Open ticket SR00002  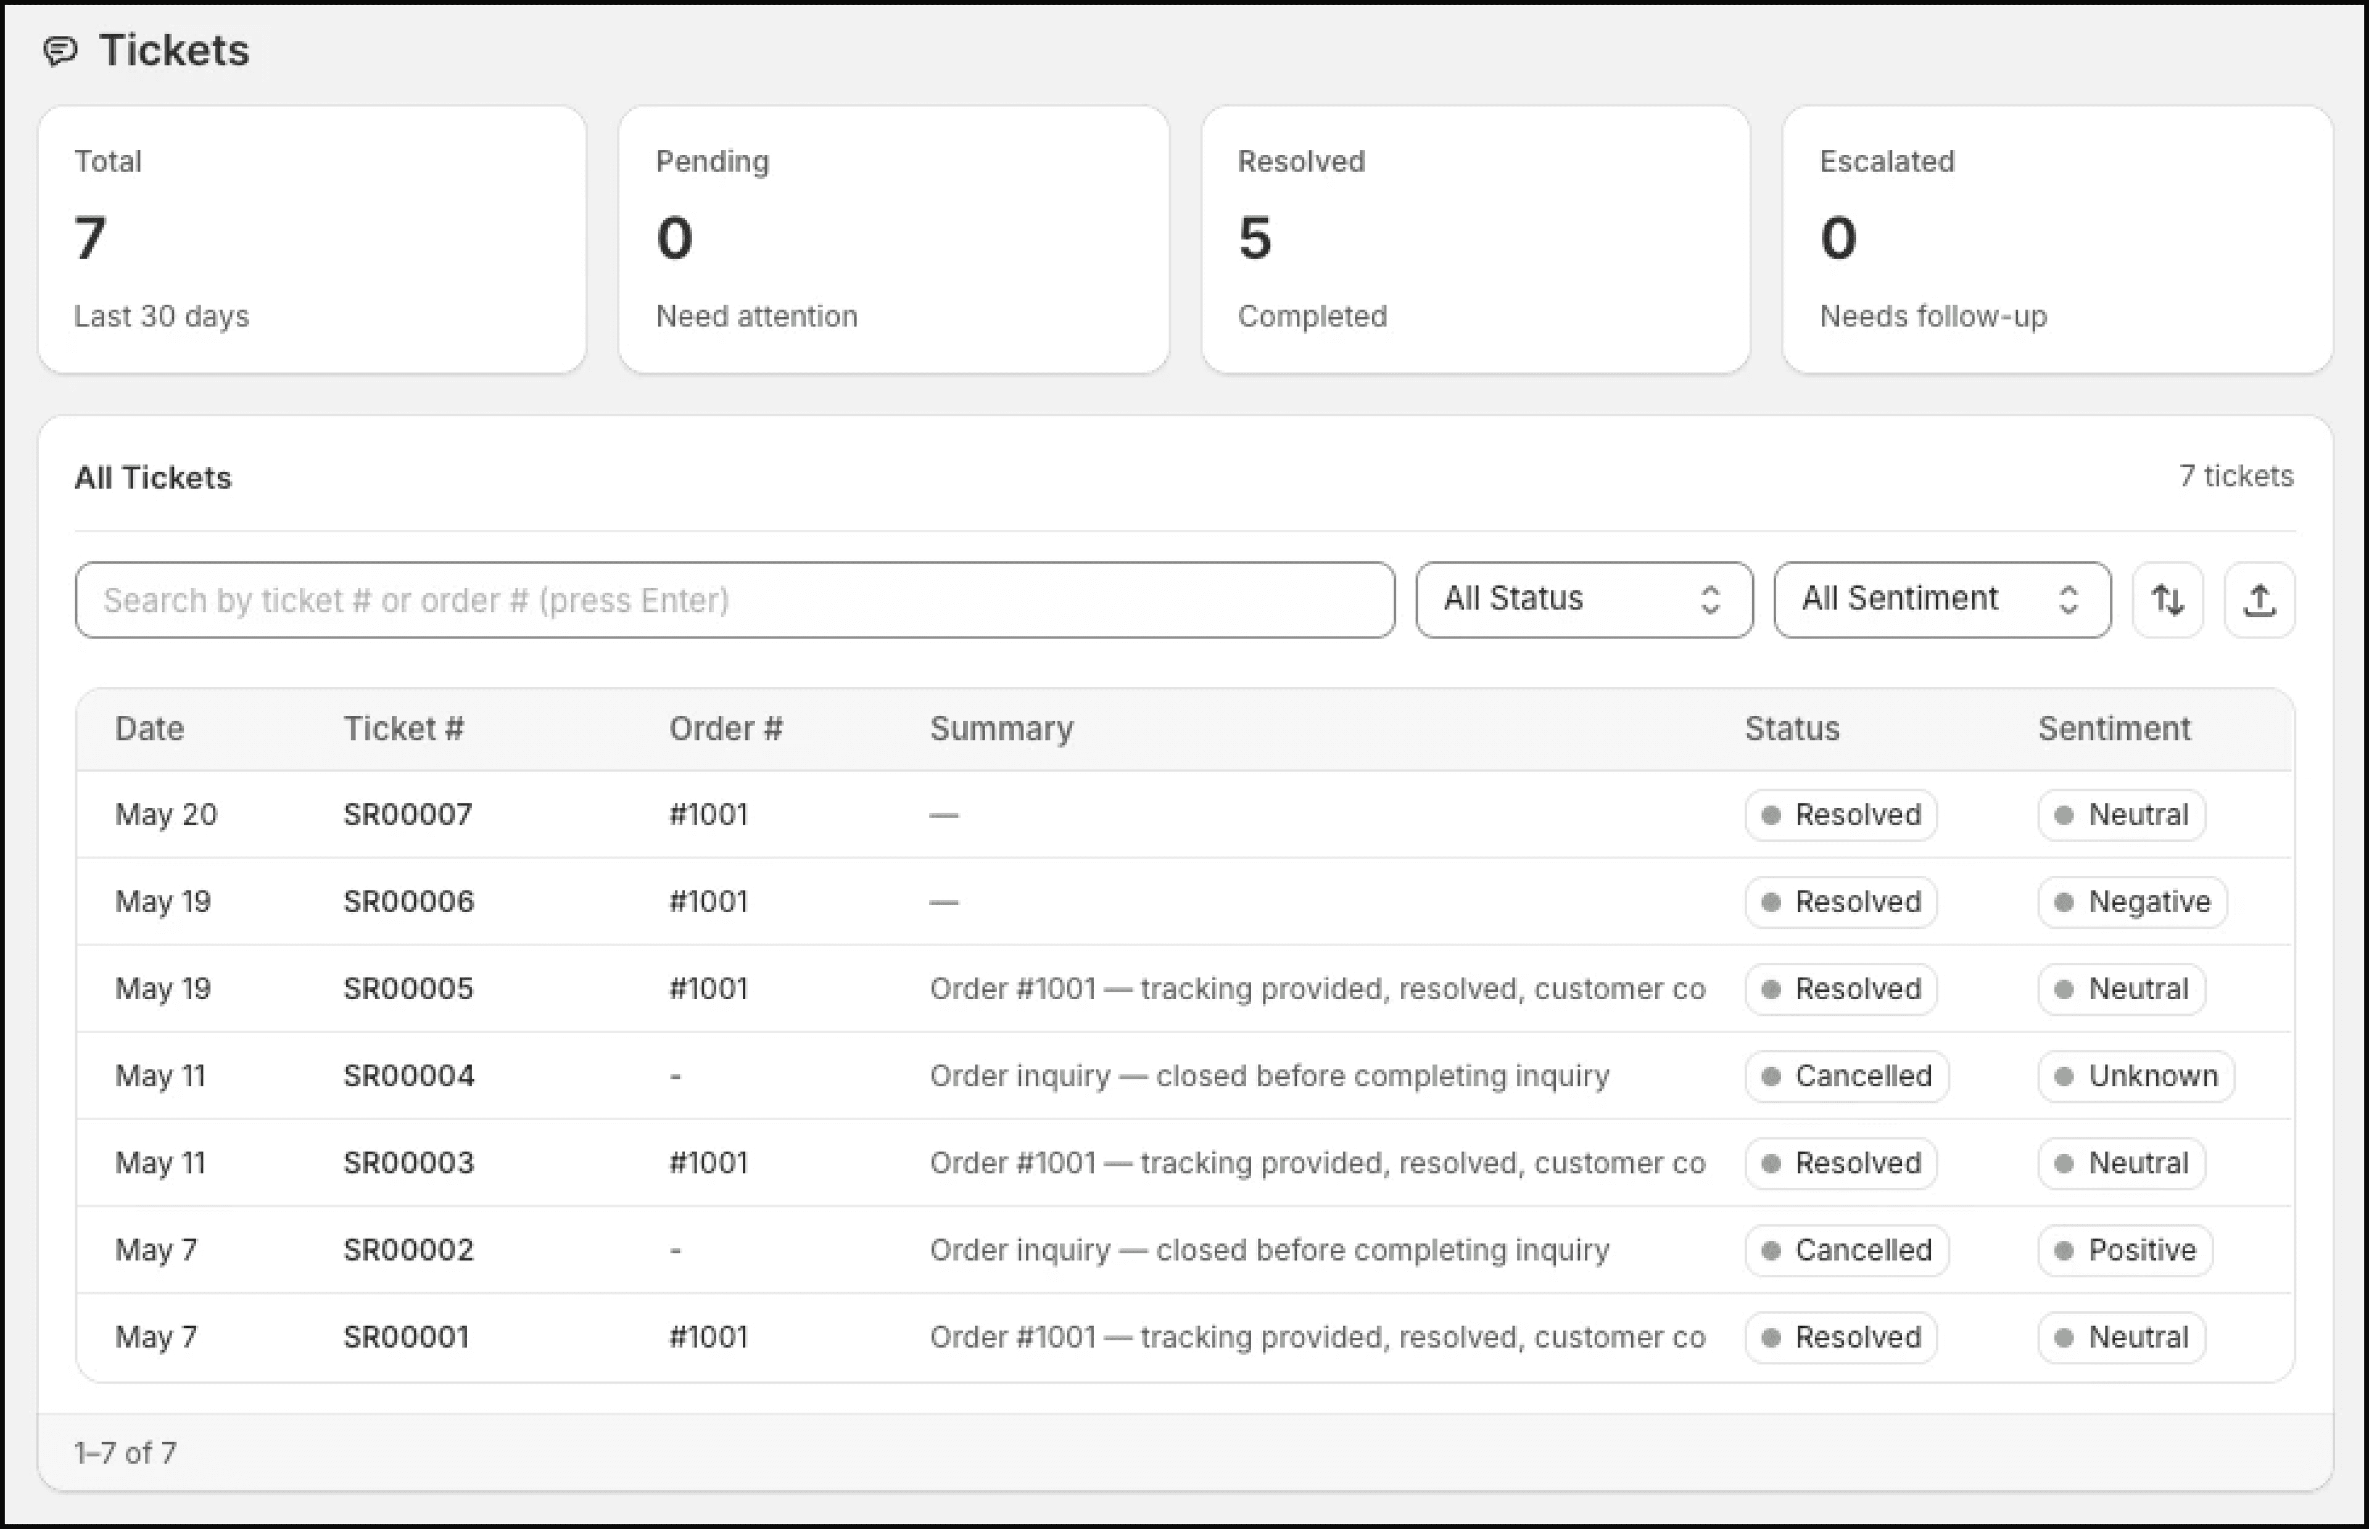pos(409,1250)
